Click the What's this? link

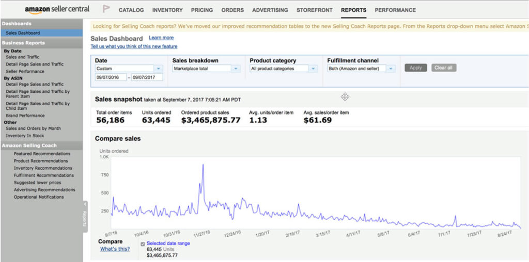[x=115, y=249]
